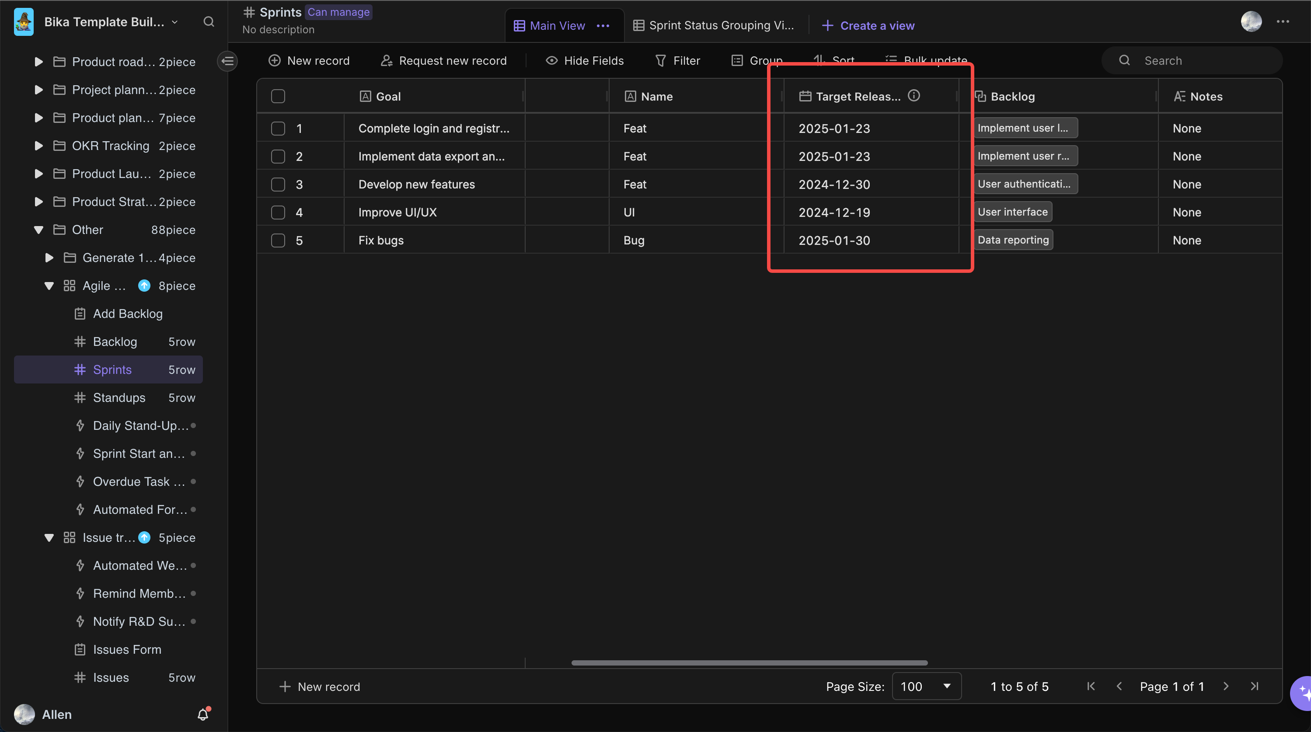Select Page Size dropdown control
Image resolution: width=1311 pixels, height=732 pixels.
927,686
